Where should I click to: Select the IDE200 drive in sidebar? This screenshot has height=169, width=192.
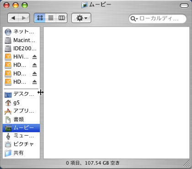(x=21, y=49)
